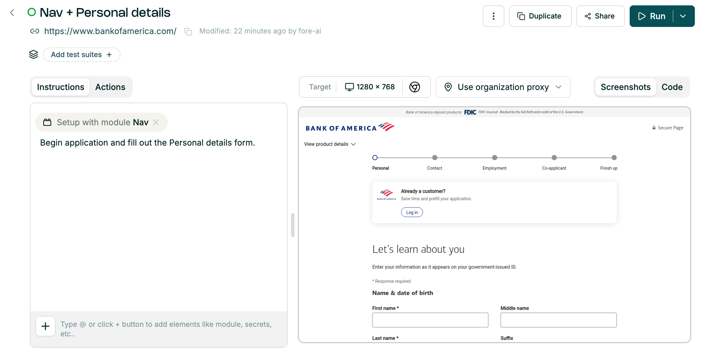Viewport: 708px width, 348px height.
Task: Go back using the left chevron arrow
Action: (12, 13)
